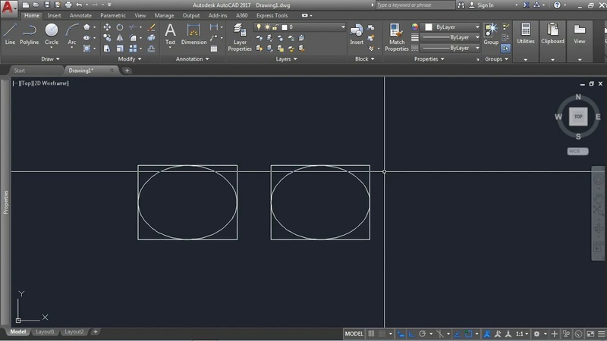Click the Polygon tool icon

tap(86, 27)
